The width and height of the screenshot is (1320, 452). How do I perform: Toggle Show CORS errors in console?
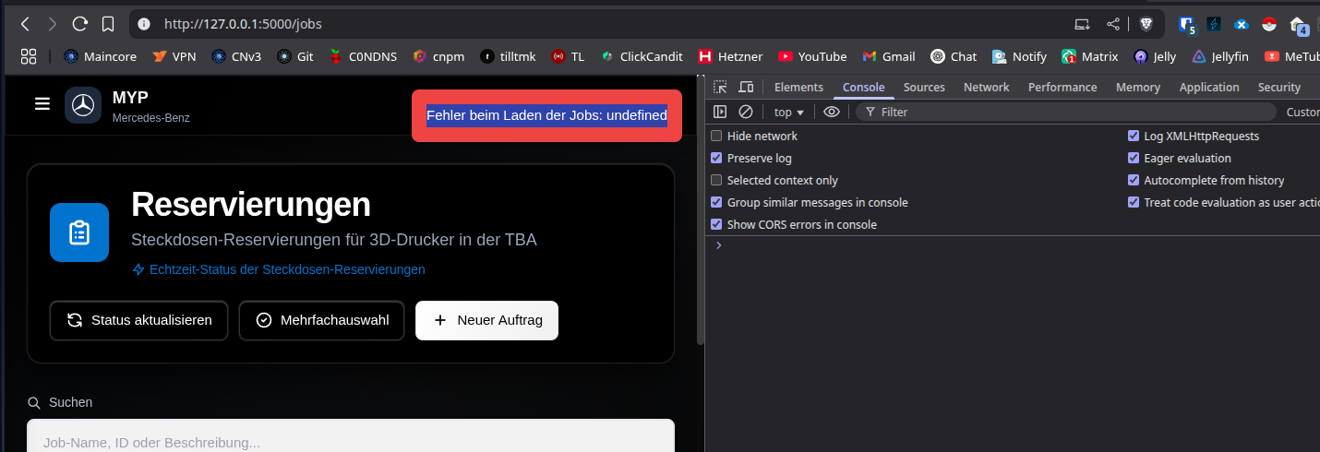(716, 224)
